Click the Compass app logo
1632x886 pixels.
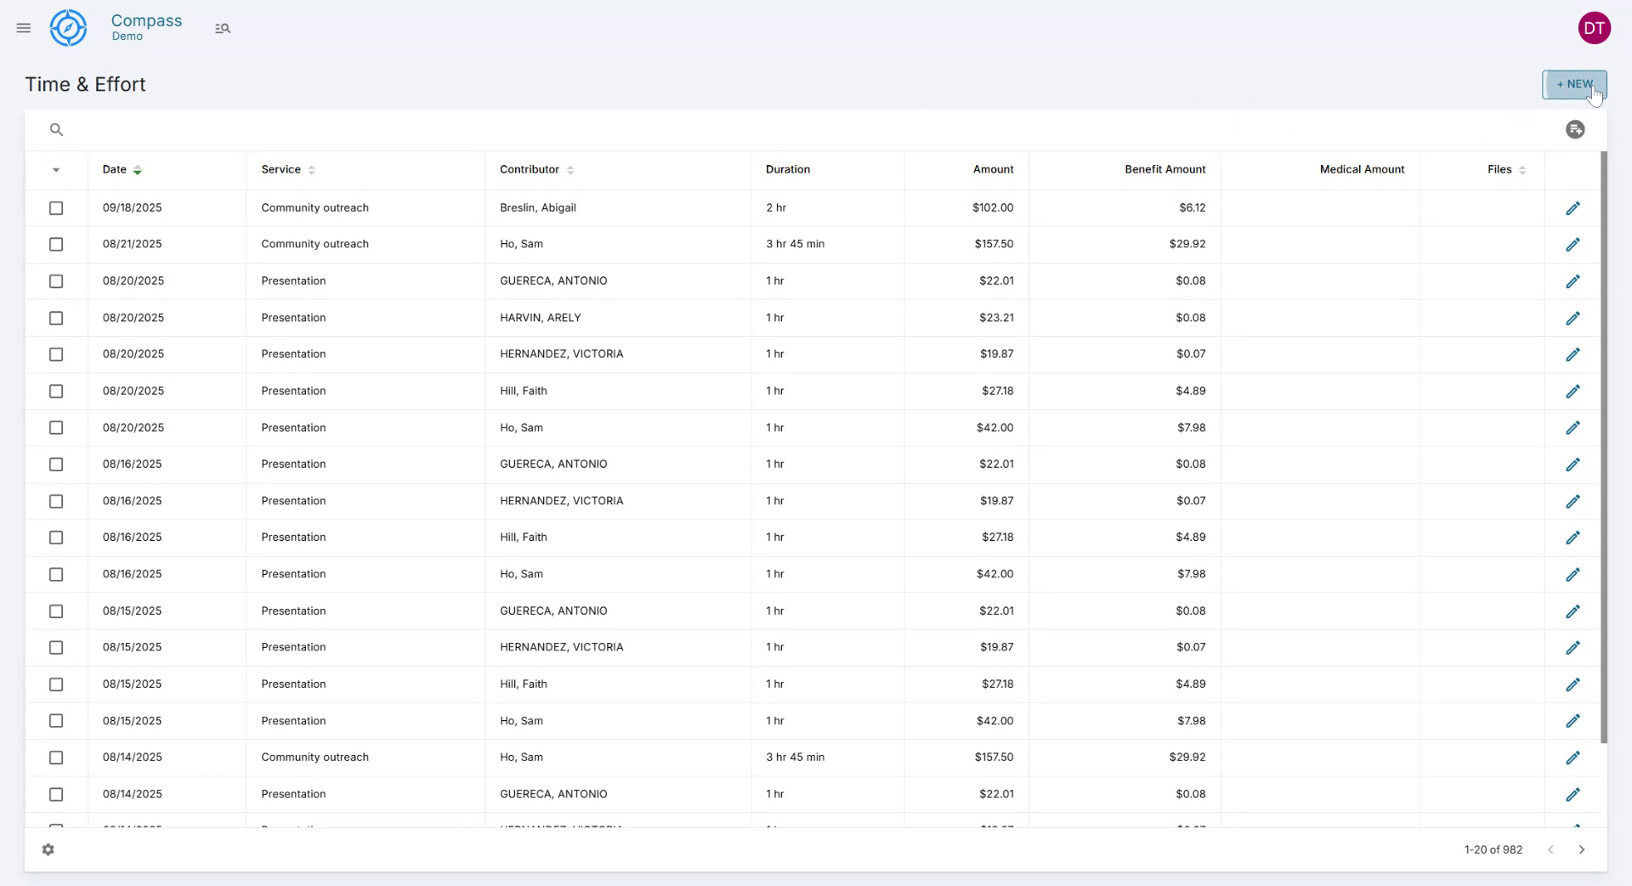tap(68, 27)
